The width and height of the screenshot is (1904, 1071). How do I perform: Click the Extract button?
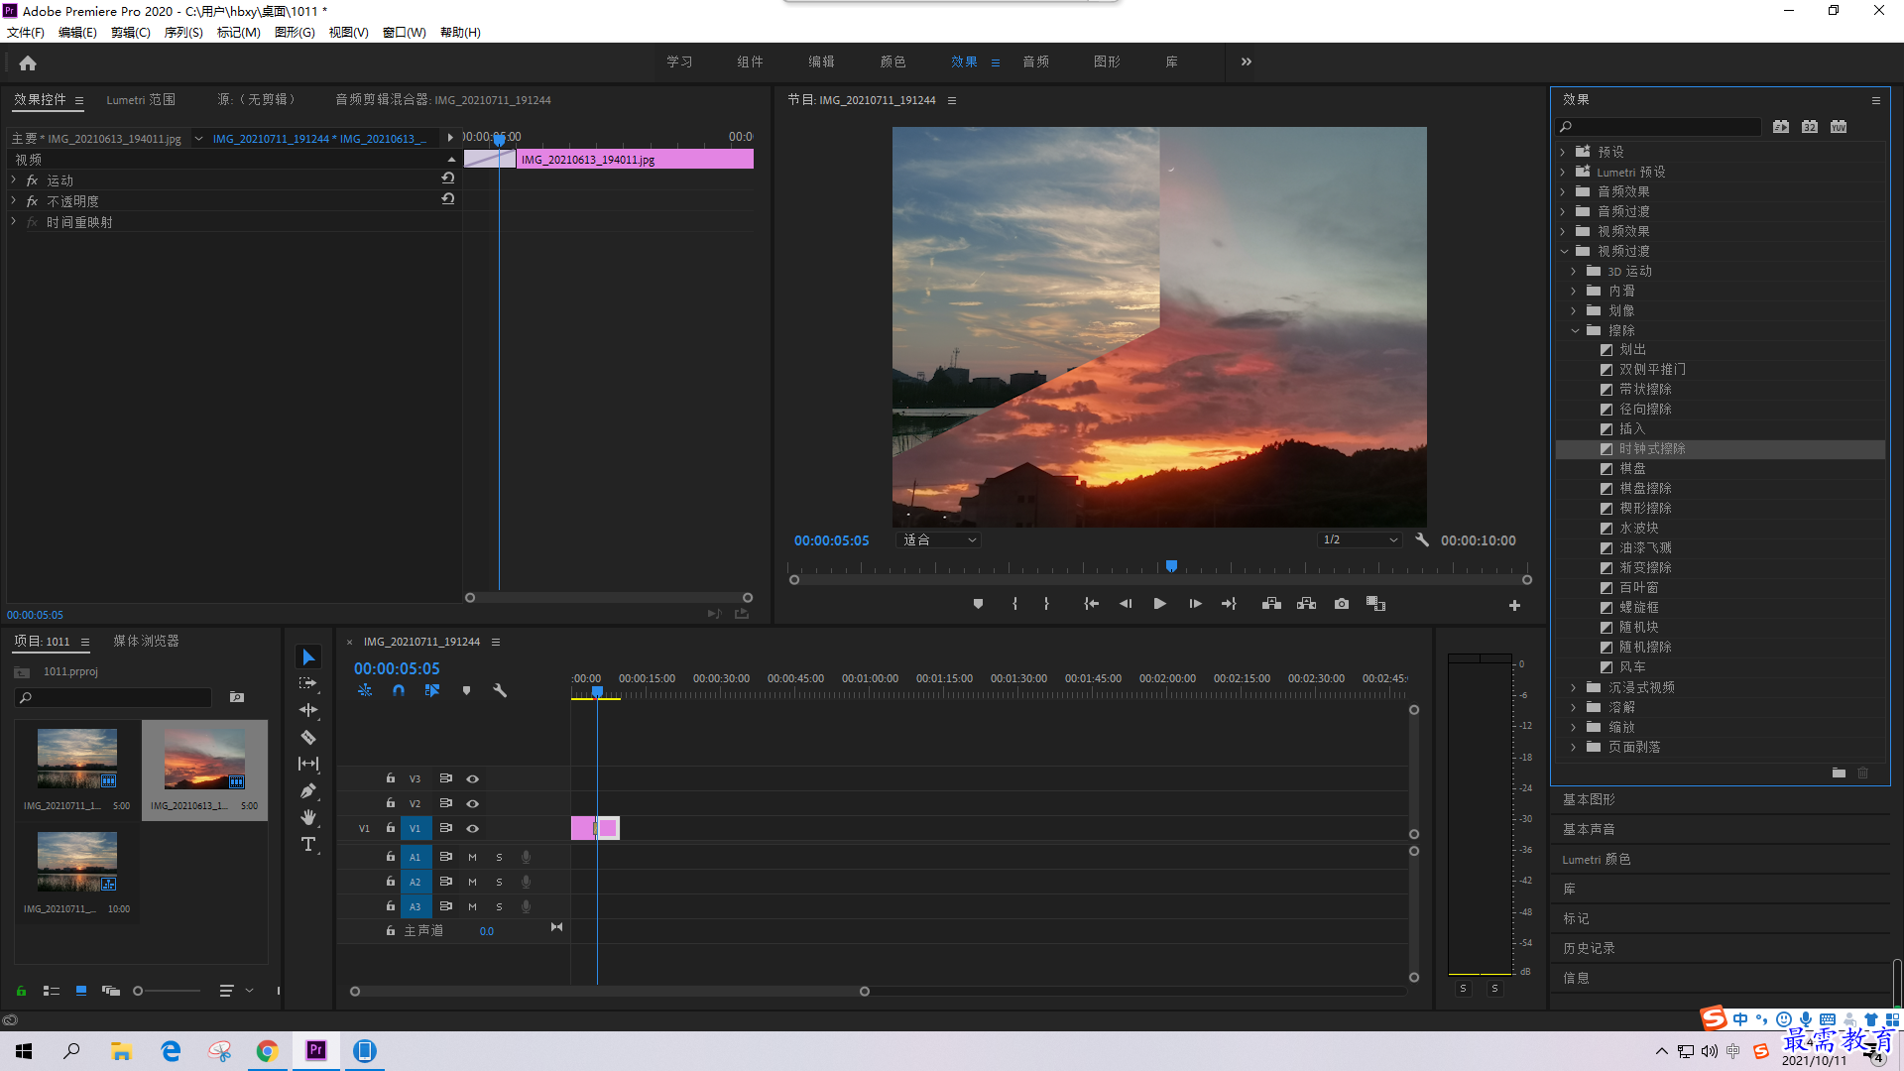1306,604
